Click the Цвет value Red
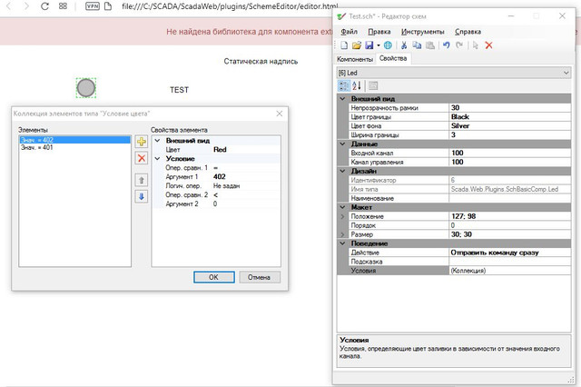Viewport: 581px width, 387px height. [x=246, y=149]
